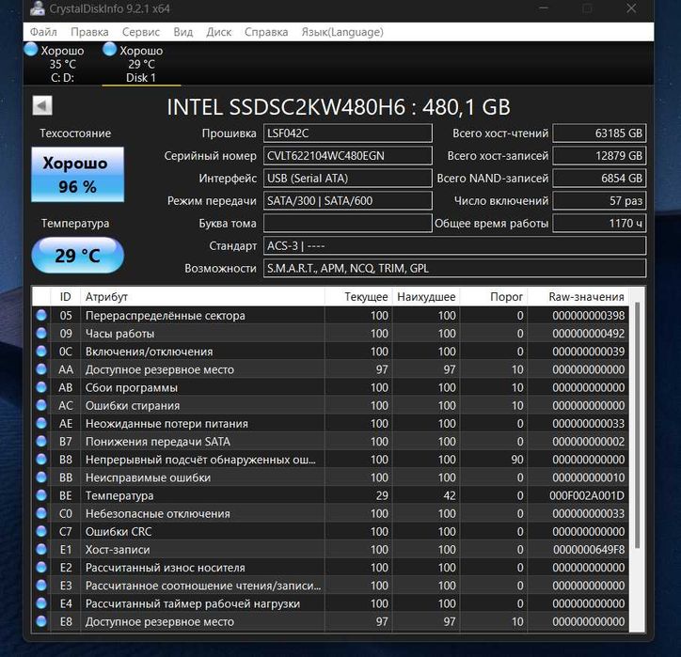Click the Наихудшее column header
681x657 pixels.
coord(426,297)
